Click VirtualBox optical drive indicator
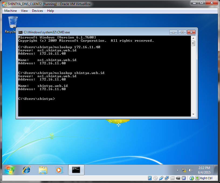Image resolution: width=220 pixels, height=183 pixels. (156, 178)
